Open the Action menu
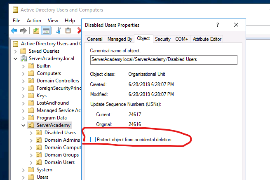 tap(34, 21)
